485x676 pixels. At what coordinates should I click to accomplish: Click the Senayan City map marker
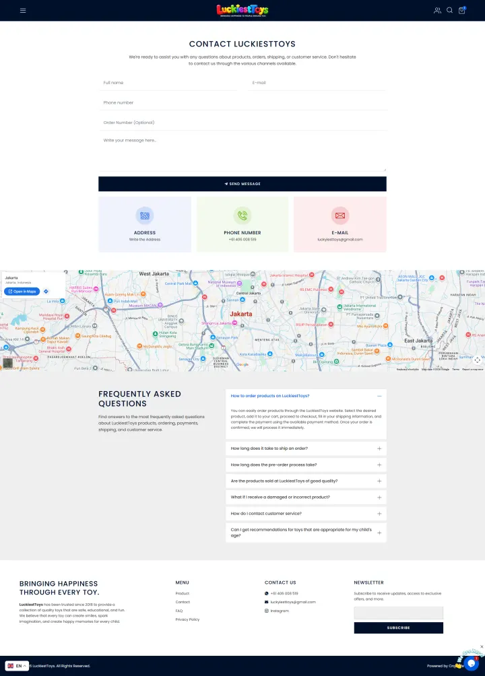(203, 359)
